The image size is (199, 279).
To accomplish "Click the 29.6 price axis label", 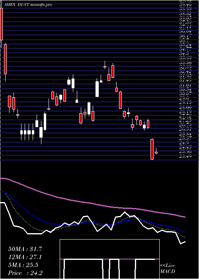I will (184, 98).
